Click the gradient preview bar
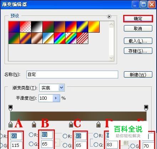The height and width of the screenshot is (149, 157). click(x=78, y=116)
